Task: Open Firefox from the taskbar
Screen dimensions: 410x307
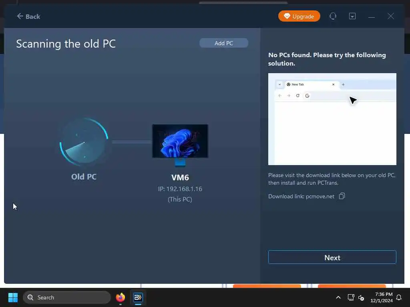Action: point(120,297)
